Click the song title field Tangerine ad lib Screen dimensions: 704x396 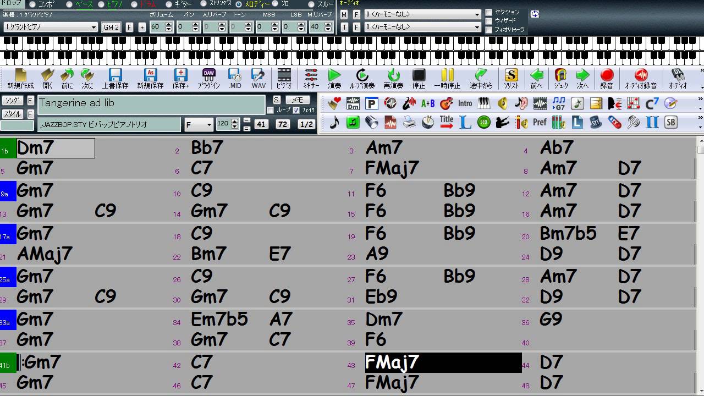(x=152, y=105)
